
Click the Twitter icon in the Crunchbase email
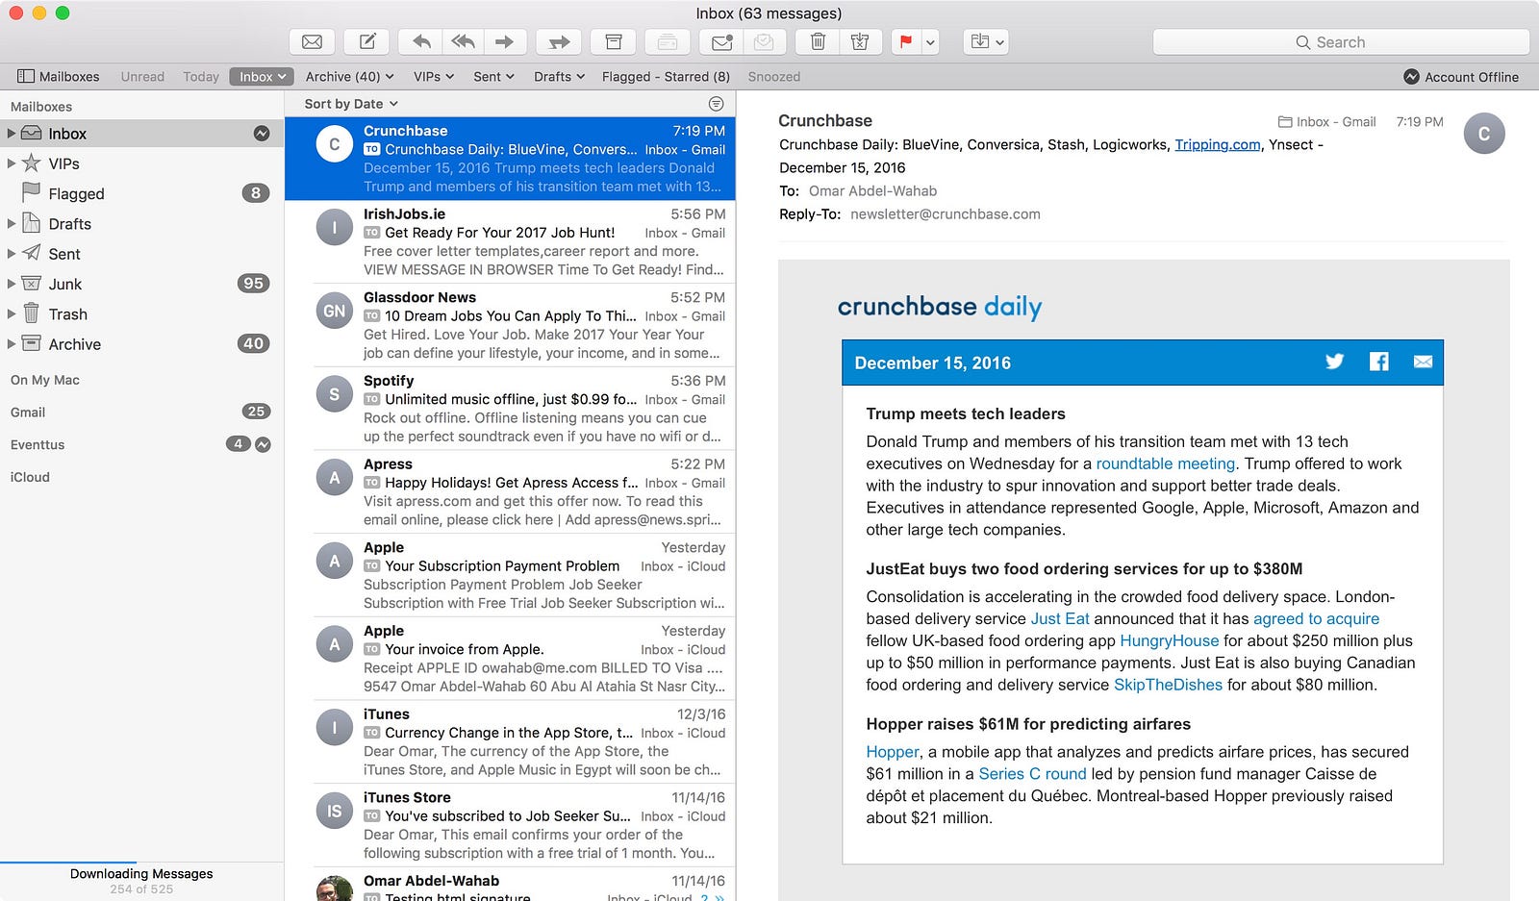tap(1334, 362)
